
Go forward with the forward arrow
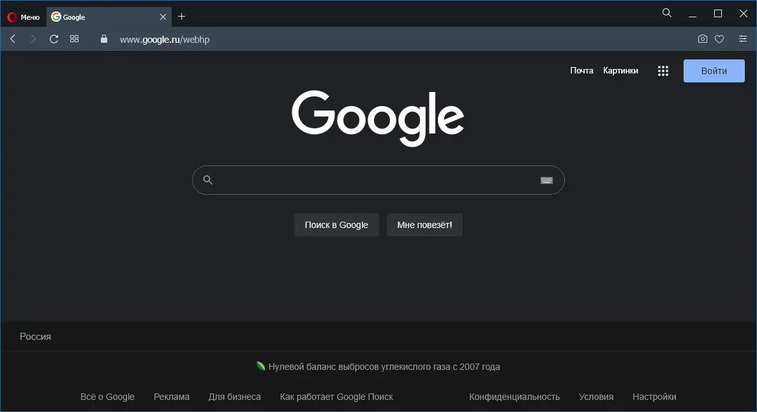point(33,39)
